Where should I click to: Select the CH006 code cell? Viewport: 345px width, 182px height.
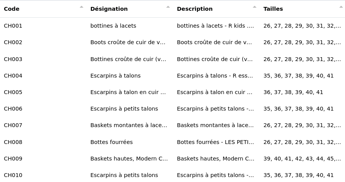13,109
